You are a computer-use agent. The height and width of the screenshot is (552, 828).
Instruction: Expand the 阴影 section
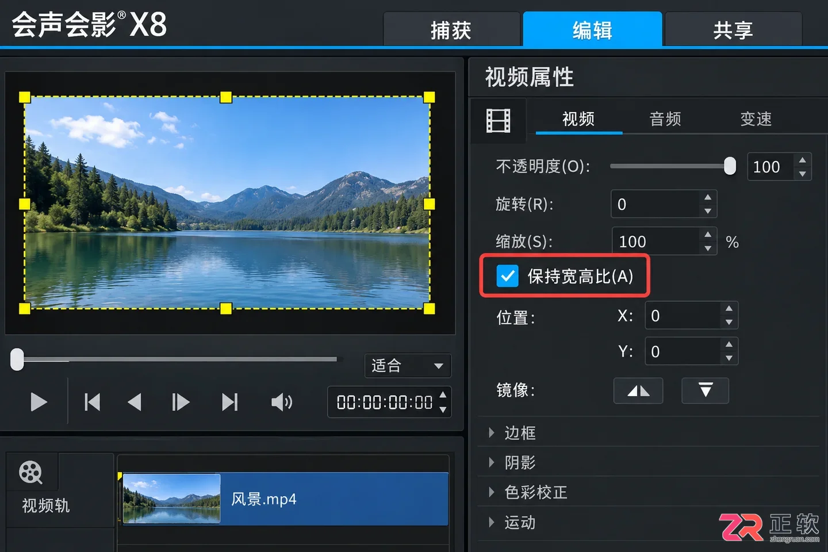coord(492,462)
